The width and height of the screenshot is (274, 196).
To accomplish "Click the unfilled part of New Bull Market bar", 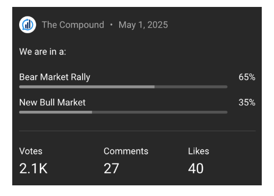I will click(160, 112).
